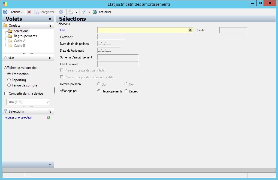Click the application icon in title bar
The image size is (278, 180).
5,4
